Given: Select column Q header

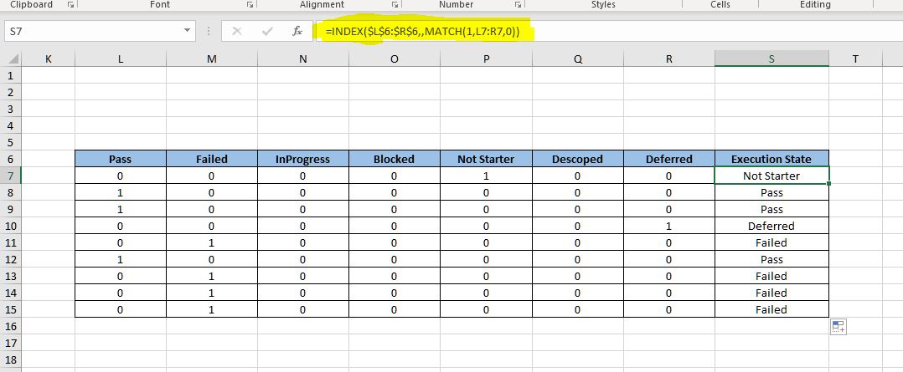Looking at the screenshot, I should tap(578, 59).
